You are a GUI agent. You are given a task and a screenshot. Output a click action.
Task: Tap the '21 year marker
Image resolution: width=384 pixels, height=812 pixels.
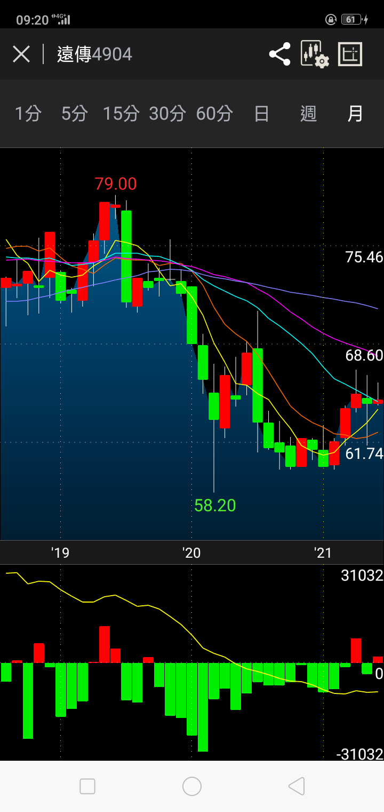click(323, 552)
